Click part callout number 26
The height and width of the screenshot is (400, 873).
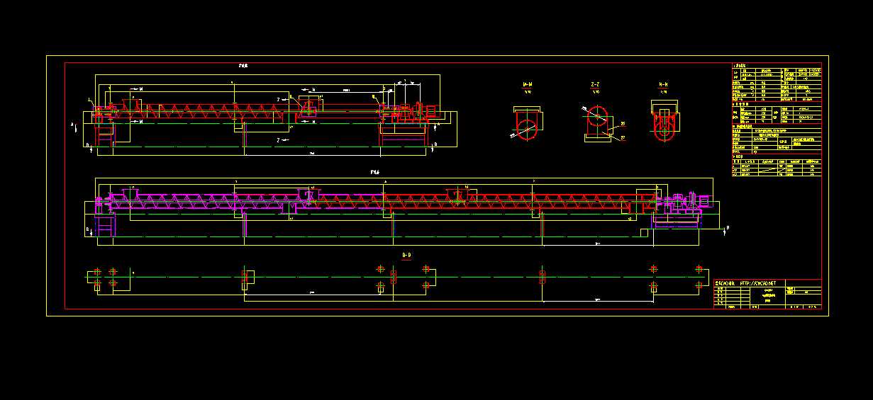click(623, 125)
